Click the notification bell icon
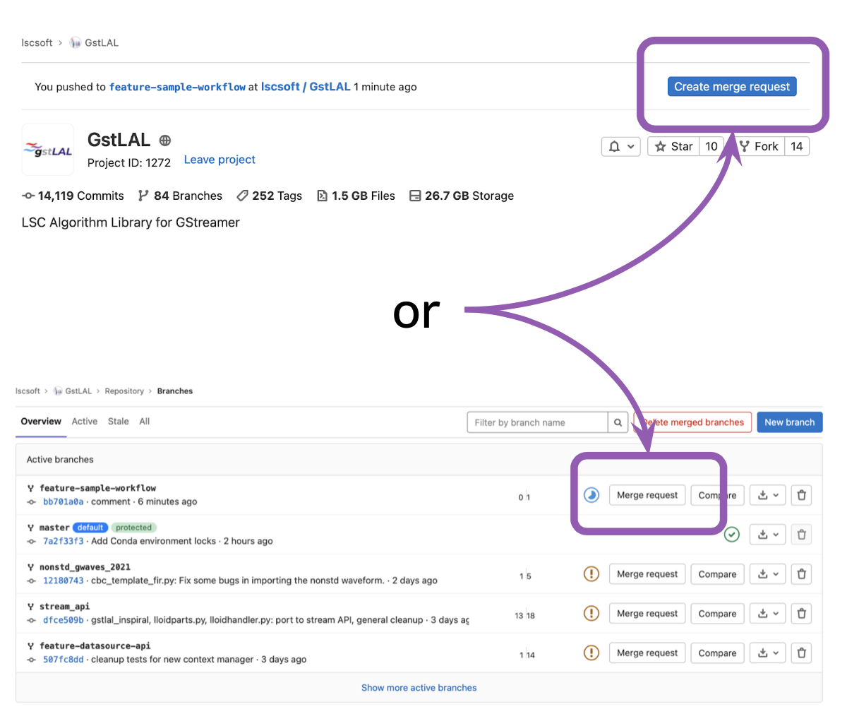The height and width of the screenshot is (726, 847). click(620, 146)
